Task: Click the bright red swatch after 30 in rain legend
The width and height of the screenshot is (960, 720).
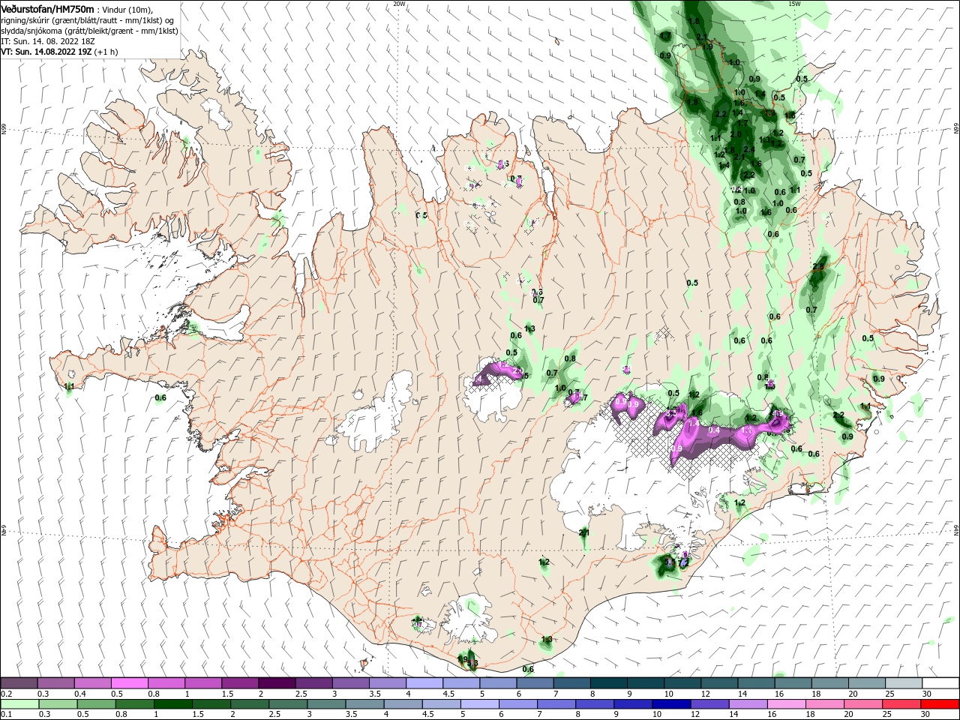Action: coord(939,704)
